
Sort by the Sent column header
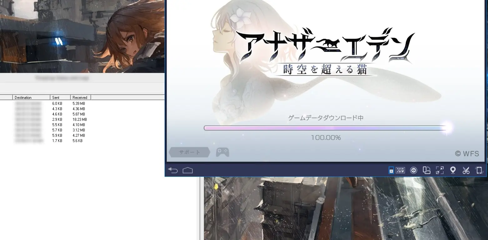[60, 97]
